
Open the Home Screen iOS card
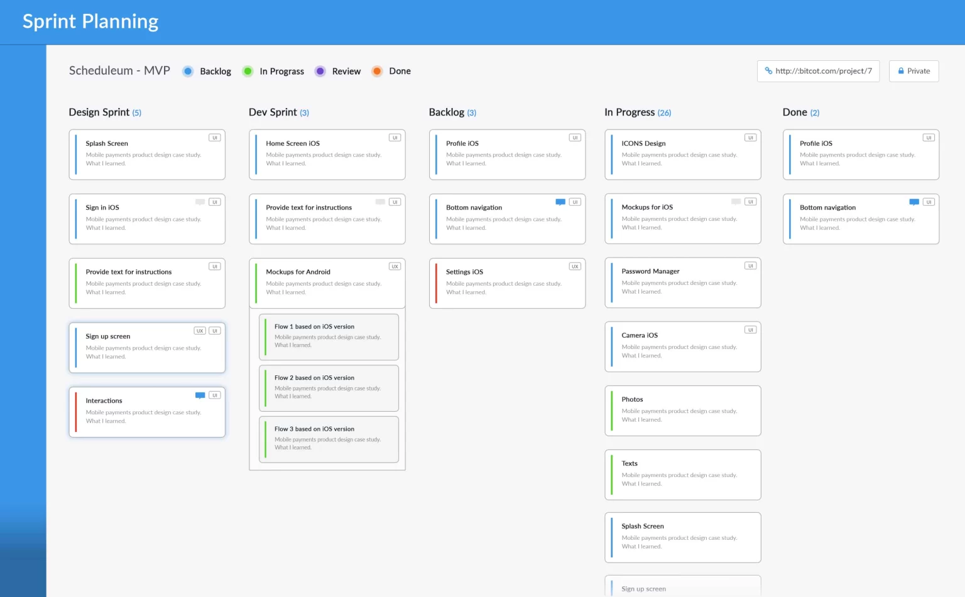(x=327, y=154)
